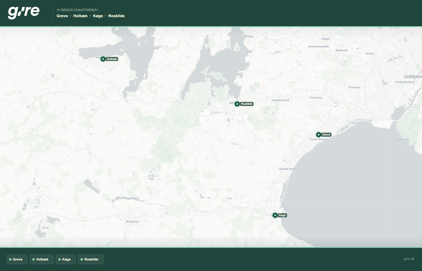Click the Greve map marker pin
This screenshot has width=422, height=271.
click(x=319, y=135)
